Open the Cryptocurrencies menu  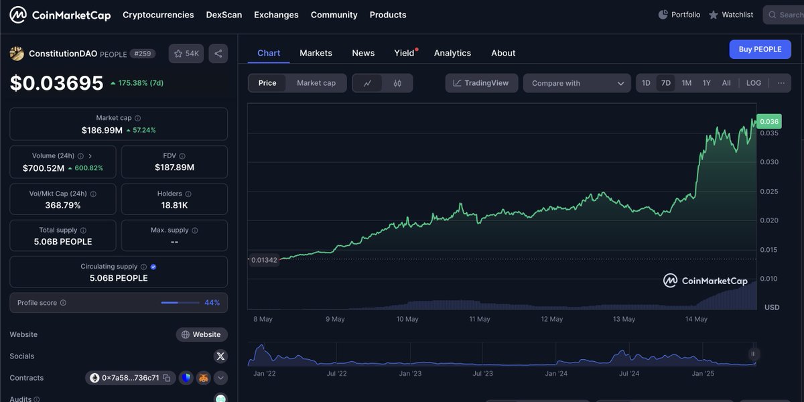pyautogui.click(x=158, y=15)
